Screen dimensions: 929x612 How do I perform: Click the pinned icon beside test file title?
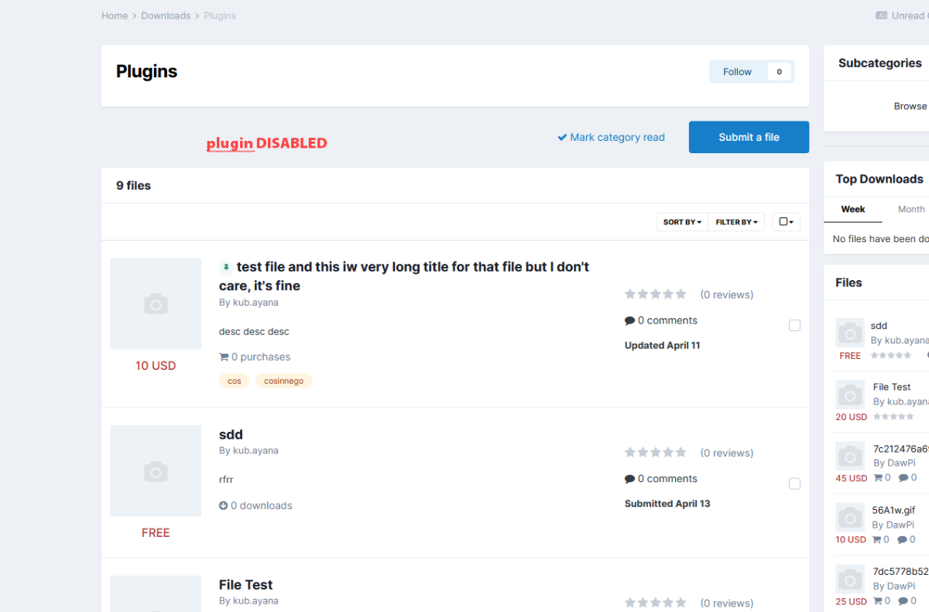coord(226,268)
